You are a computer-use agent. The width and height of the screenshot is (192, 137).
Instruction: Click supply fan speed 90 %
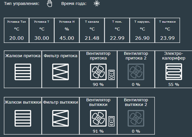tap(98, 84)
